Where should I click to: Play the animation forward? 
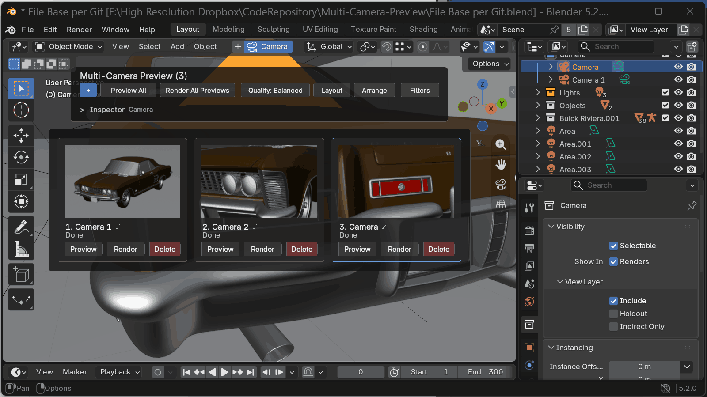[224, 372]
